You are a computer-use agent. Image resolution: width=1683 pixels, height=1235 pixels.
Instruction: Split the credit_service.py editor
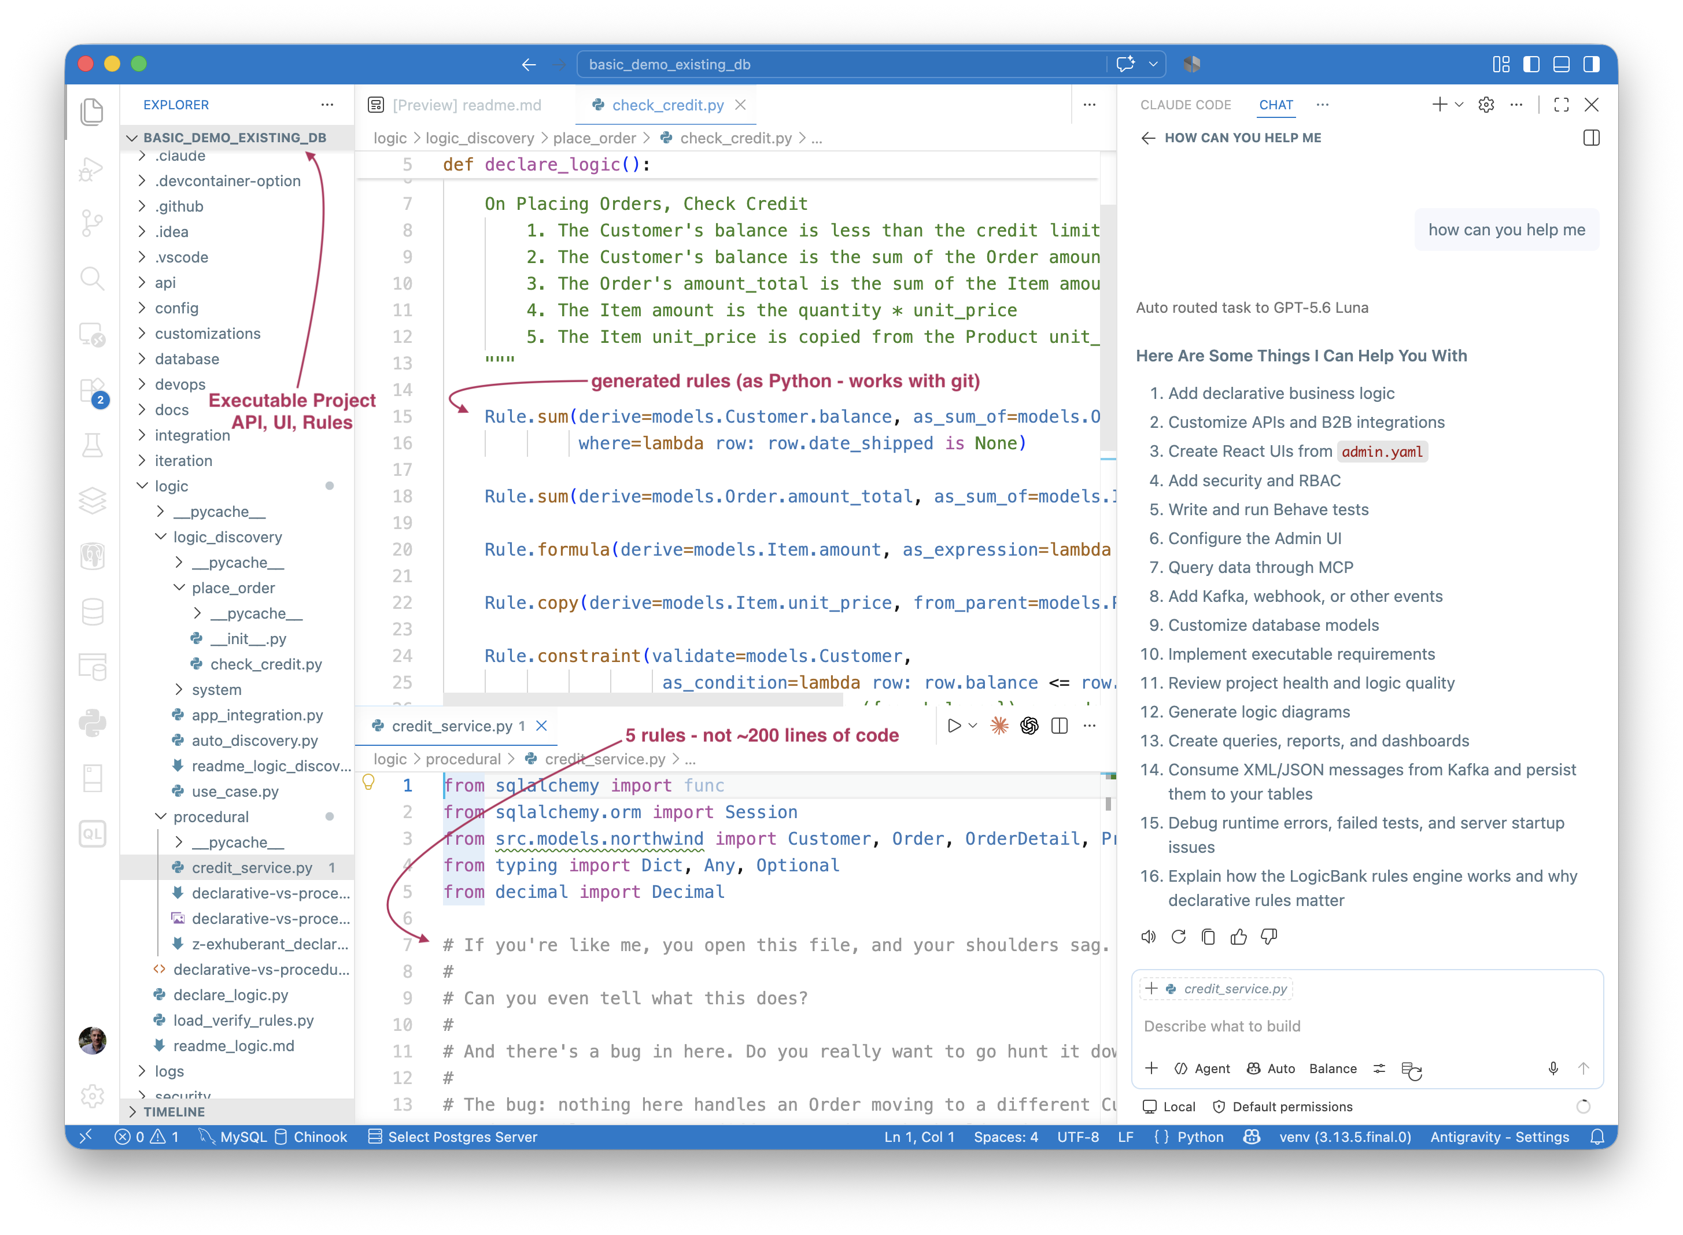1059,726
